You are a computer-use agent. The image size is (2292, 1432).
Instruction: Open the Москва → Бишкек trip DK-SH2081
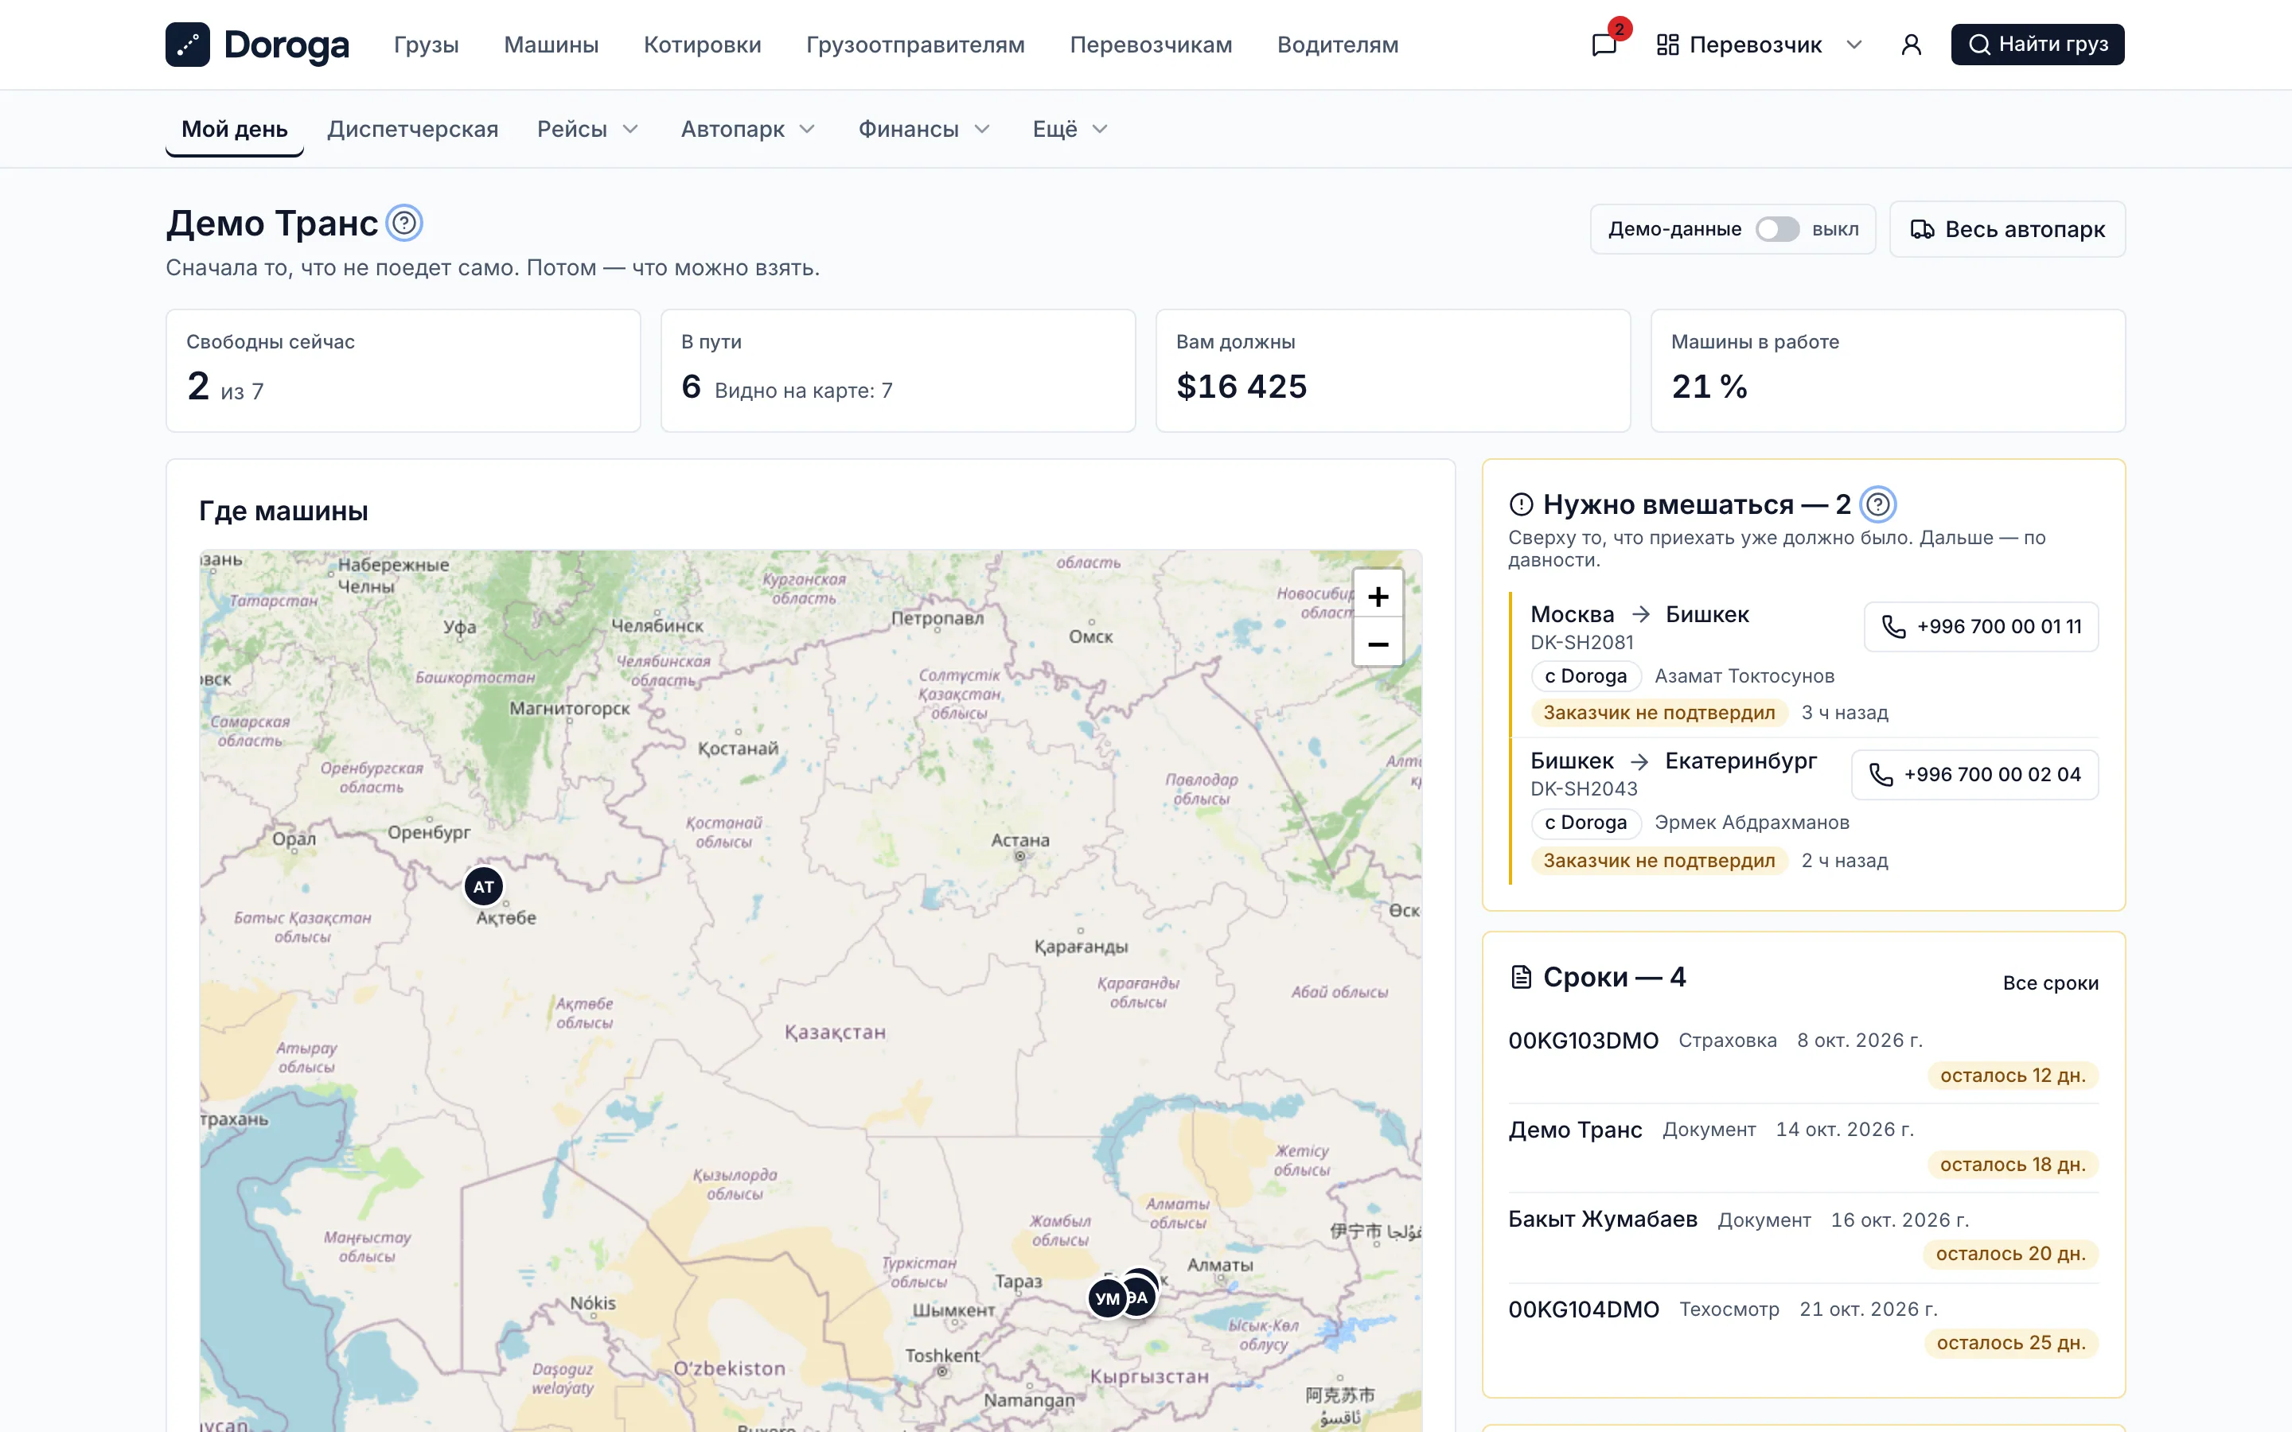(x=1803, y=664)
